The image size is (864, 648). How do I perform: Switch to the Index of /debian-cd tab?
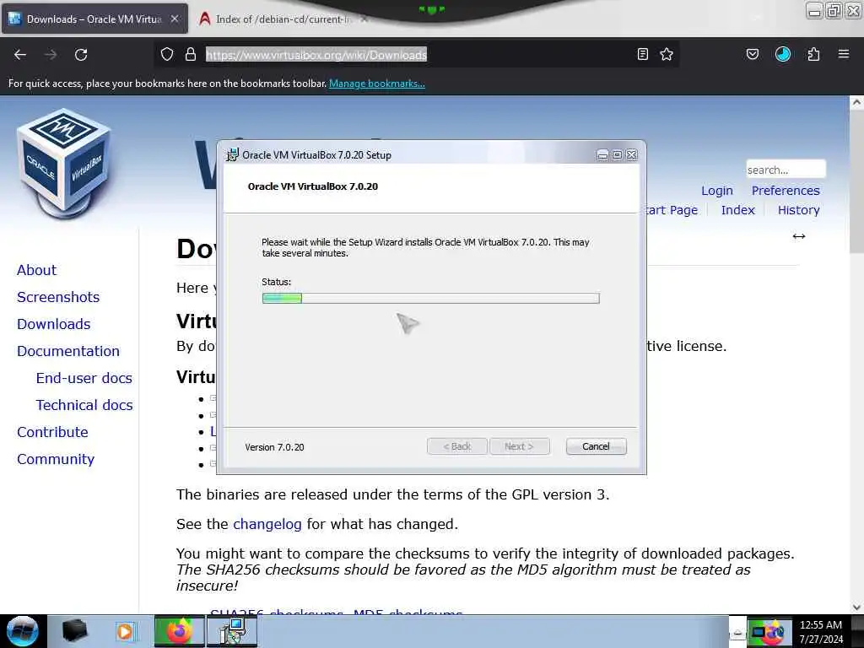tap(283, 19)
